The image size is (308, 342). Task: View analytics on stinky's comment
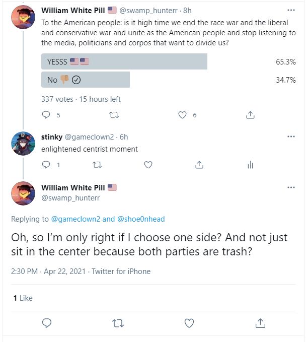pos(250,165)
